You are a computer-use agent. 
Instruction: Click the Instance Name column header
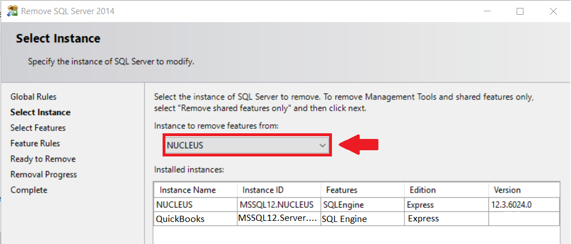click(188, 190)
